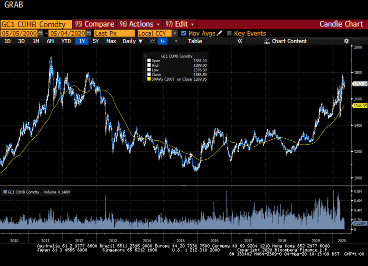The width and height of the screenshot is (368, 266).
Task: Edit moving averages with pencil icon
Action: (219, 33)
